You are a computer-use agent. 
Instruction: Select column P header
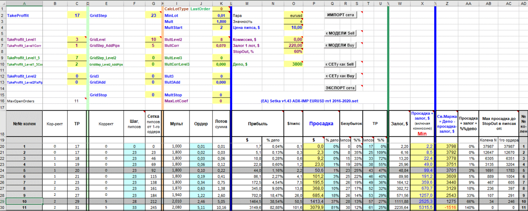[x=314, y=3]
